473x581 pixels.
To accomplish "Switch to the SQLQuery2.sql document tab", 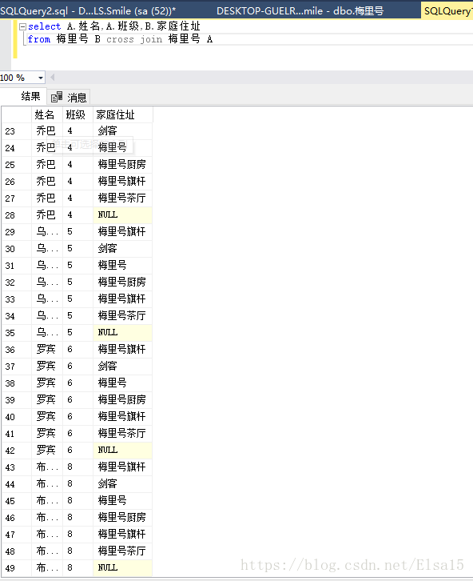I will (x=88, y=10).
